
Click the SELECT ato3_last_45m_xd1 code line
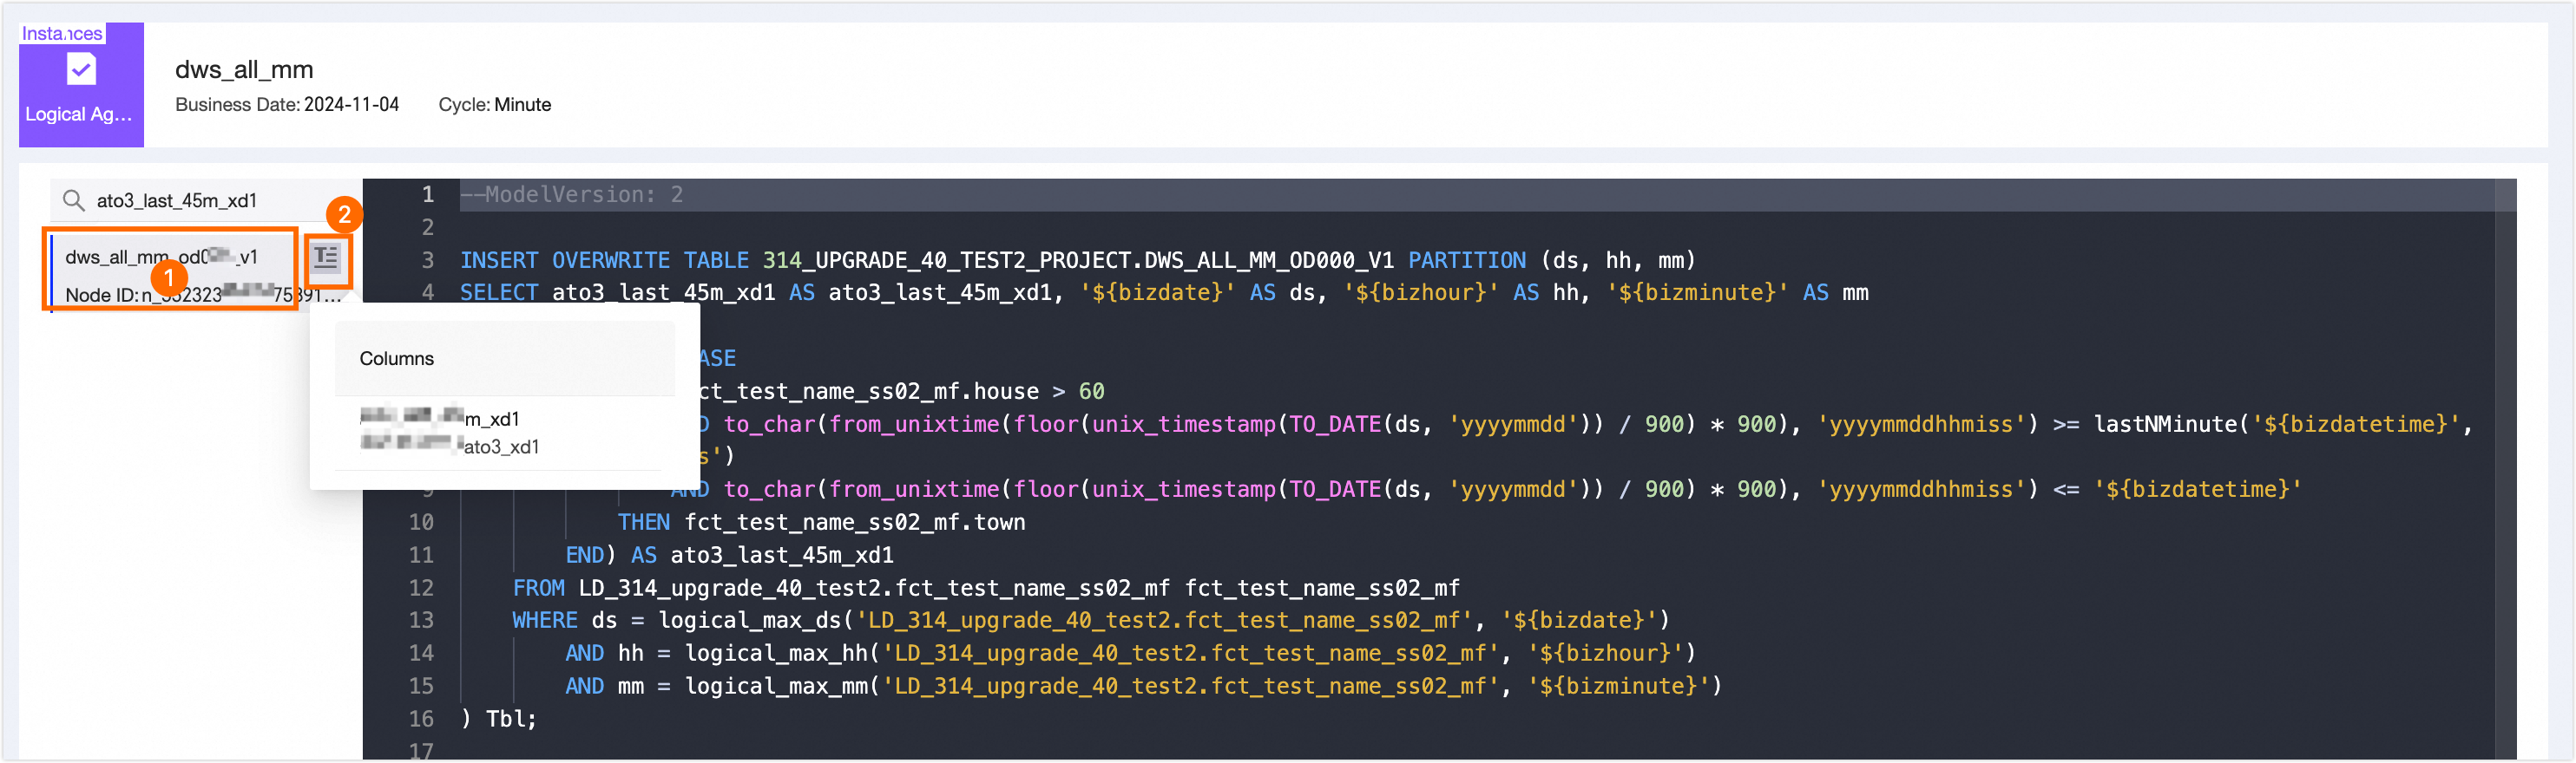1164,292
